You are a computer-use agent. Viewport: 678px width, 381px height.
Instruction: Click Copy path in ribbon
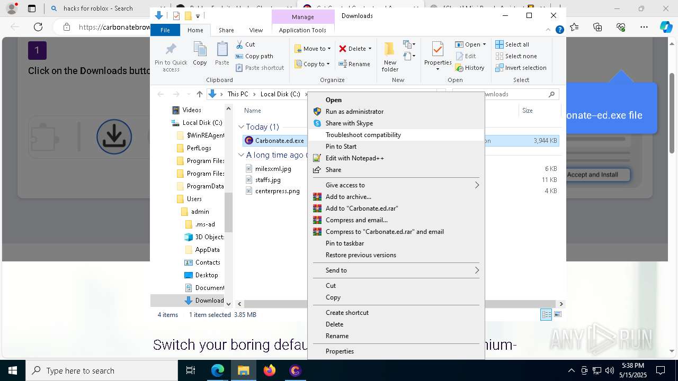point(254,56)
